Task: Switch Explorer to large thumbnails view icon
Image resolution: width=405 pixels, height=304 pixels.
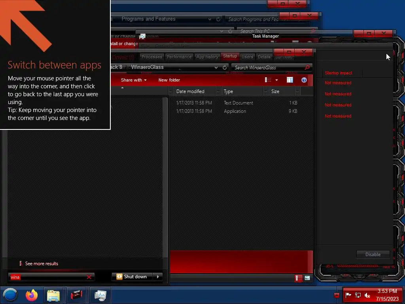Action: tap(307, 278)
